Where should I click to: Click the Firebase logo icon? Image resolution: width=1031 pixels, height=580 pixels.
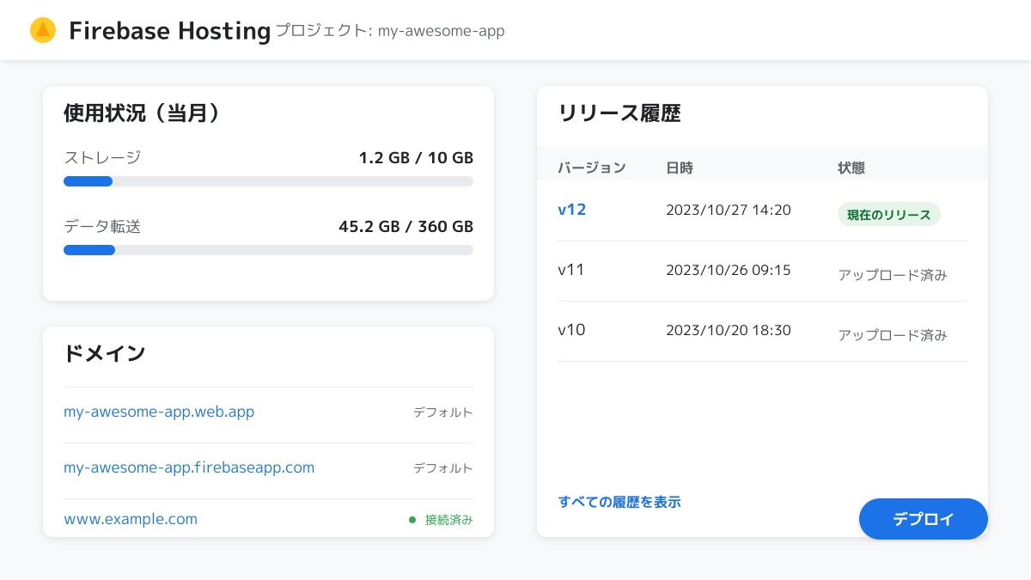pos(43,30)
